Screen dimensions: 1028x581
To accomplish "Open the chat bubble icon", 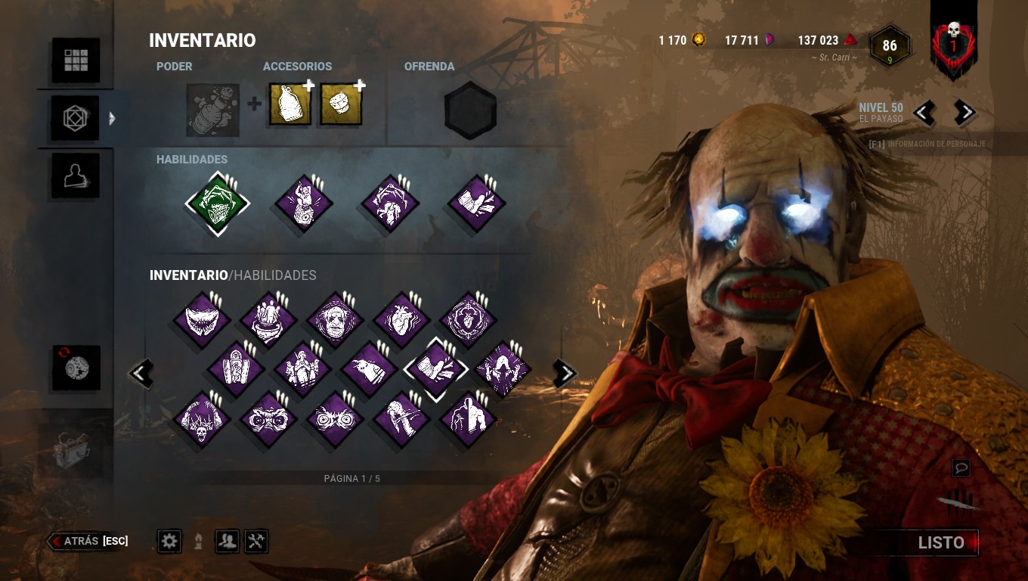I will 961,468.
